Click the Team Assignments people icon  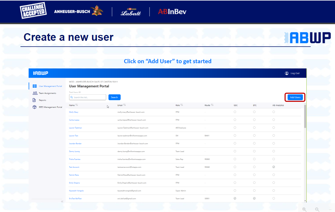tap(35, 93)
